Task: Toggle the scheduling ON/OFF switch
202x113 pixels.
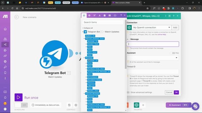Action: click(21, 105)
